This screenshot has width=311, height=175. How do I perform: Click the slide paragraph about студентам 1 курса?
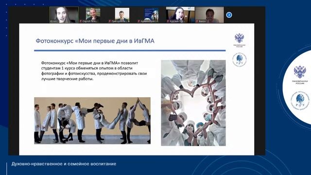click(x=94, y=71)
